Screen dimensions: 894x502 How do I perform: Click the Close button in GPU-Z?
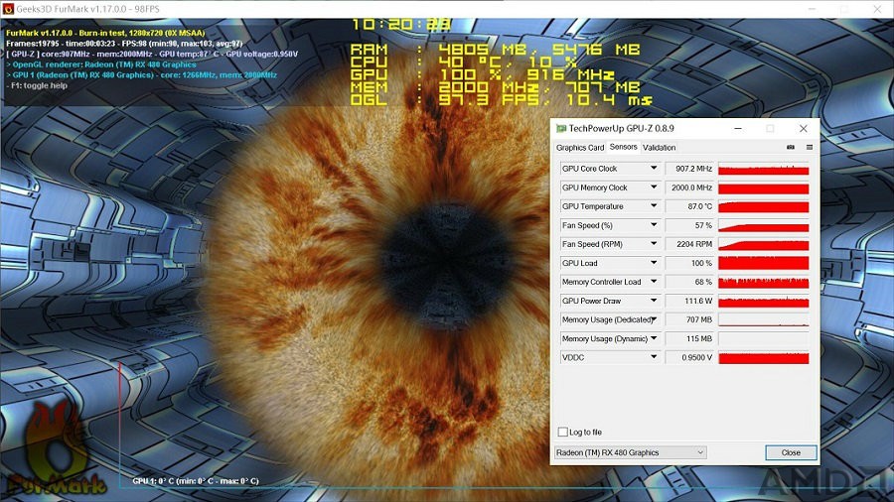[x=791, y=452]
